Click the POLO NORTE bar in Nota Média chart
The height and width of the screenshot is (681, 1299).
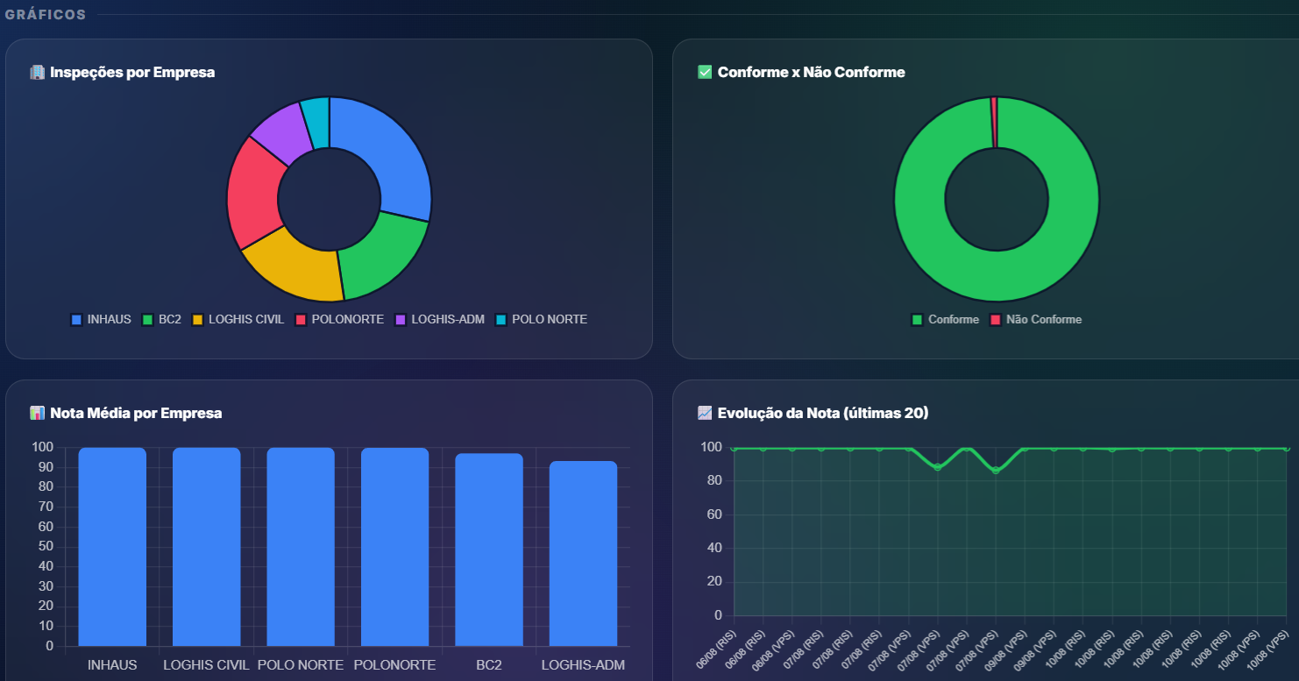tap(301, 547)
